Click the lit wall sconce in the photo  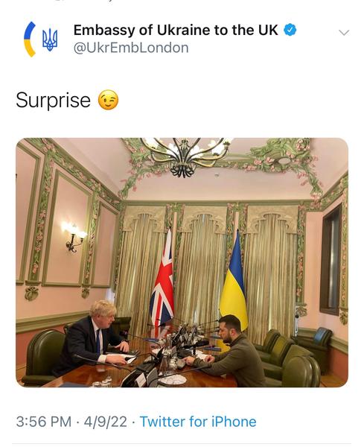click(74, 236)
